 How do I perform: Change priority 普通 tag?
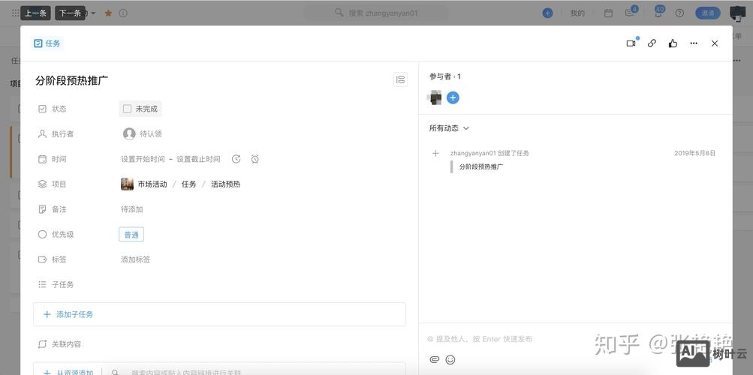pos(131,235)
